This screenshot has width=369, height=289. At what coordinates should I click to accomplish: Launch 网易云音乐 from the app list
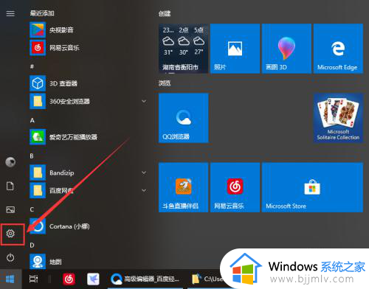click(89, 48)
